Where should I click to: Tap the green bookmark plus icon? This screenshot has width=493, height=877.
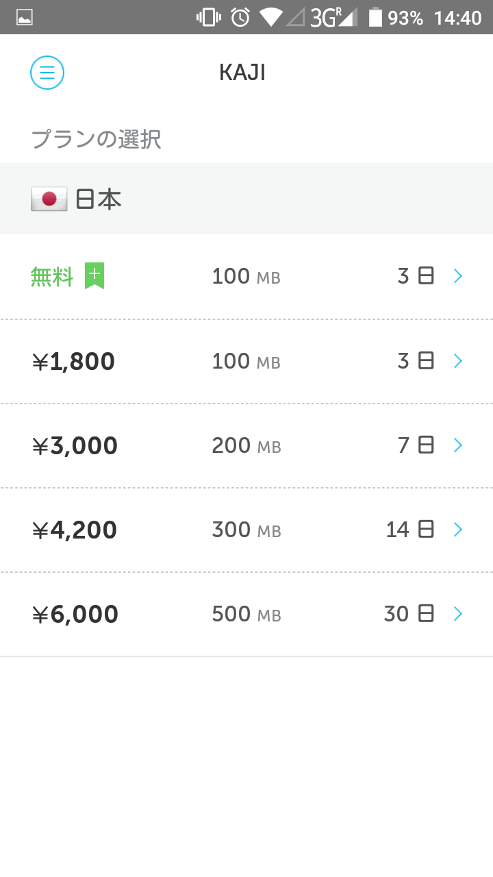click(94, 275)
